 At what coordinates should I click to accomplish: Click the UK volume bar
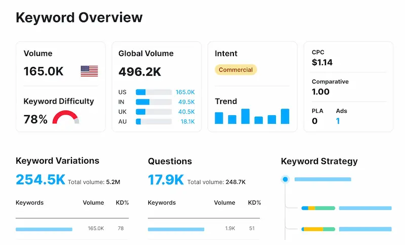pos(154,112)
